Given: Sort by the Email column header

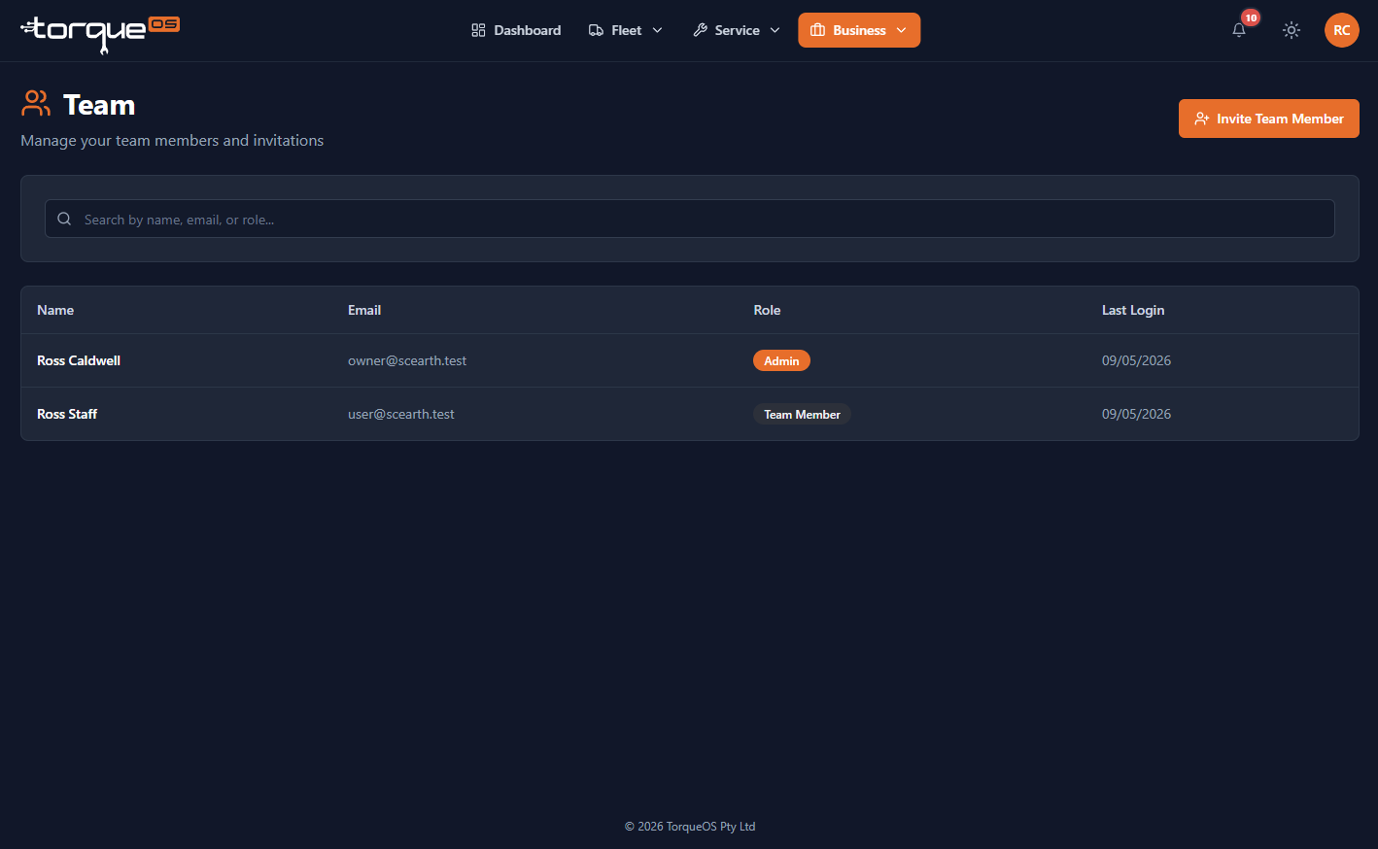Looking at the screenshot, I should pyautogui.click(x=364, y=310).
